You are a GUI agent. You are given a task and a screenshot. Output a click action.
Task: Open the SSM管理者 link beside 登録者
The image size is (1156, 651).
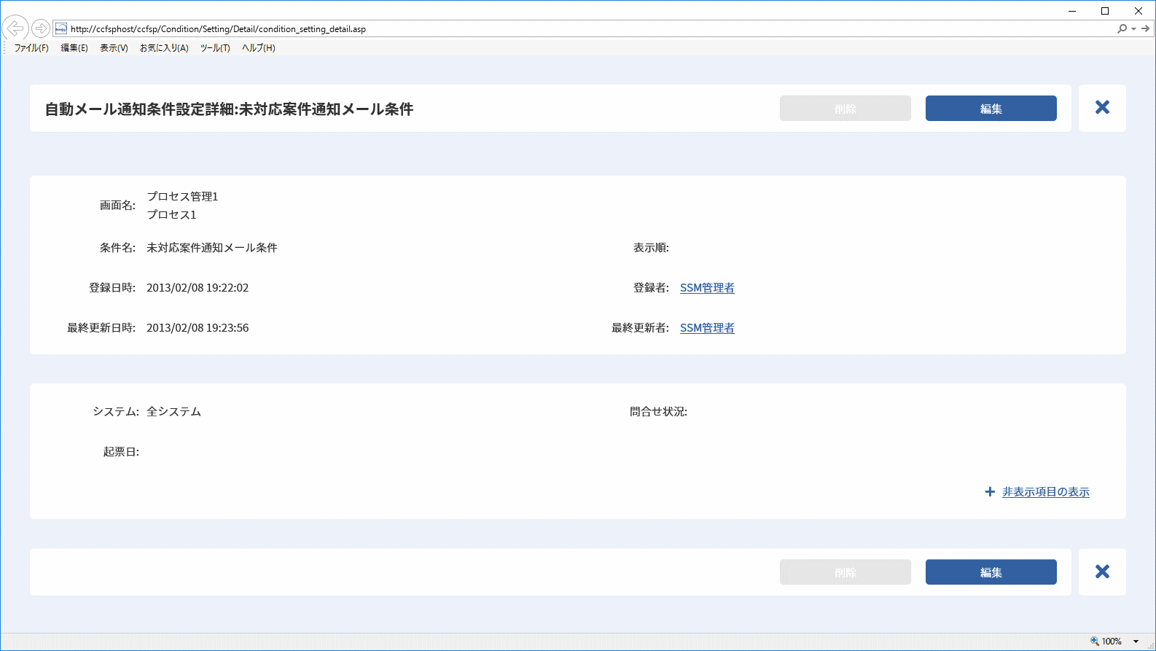pos(707,288)
